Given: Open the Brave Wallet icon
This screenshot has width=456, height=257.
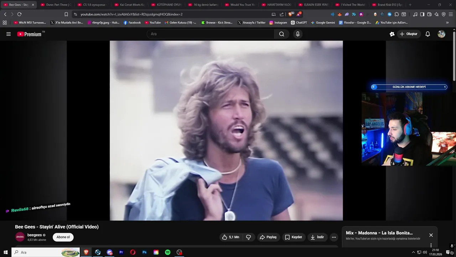Looking at the screenshot, I should [x=429, y=14].
